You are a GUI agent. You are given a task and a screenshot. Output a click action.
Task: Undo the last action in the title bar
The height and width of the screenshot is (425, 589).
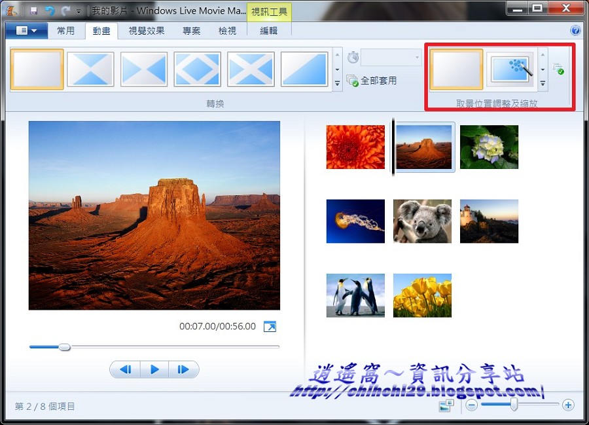tap(50, 11)
